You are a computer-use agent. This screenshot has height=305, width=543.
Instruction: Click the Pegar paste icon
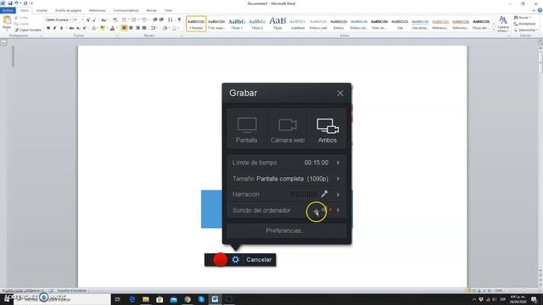click(x=7, y=20)
